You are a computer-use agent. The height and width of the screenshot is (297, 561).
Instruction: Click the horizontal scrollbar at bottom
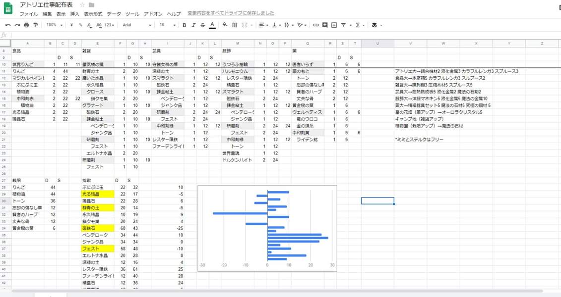click(x=277, y=291)
